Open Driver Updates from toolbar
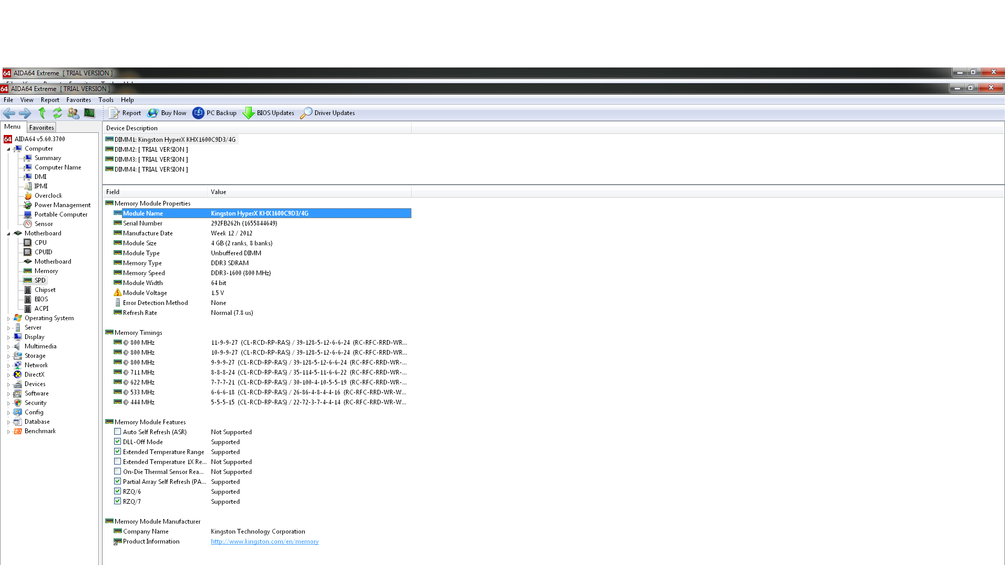 coord(328,113)
